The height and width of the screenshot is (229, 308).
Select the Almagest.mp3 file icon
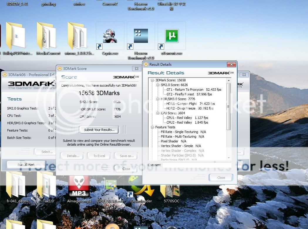[79, 186]
